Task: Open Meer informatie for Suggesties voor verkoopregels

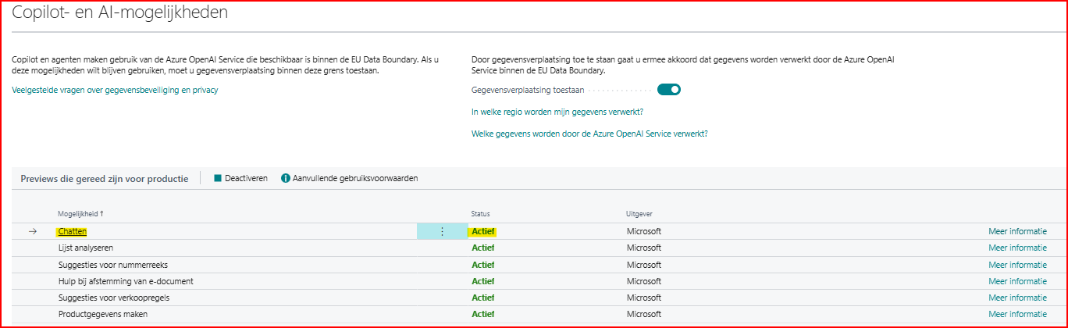Action: point(1017,298)
